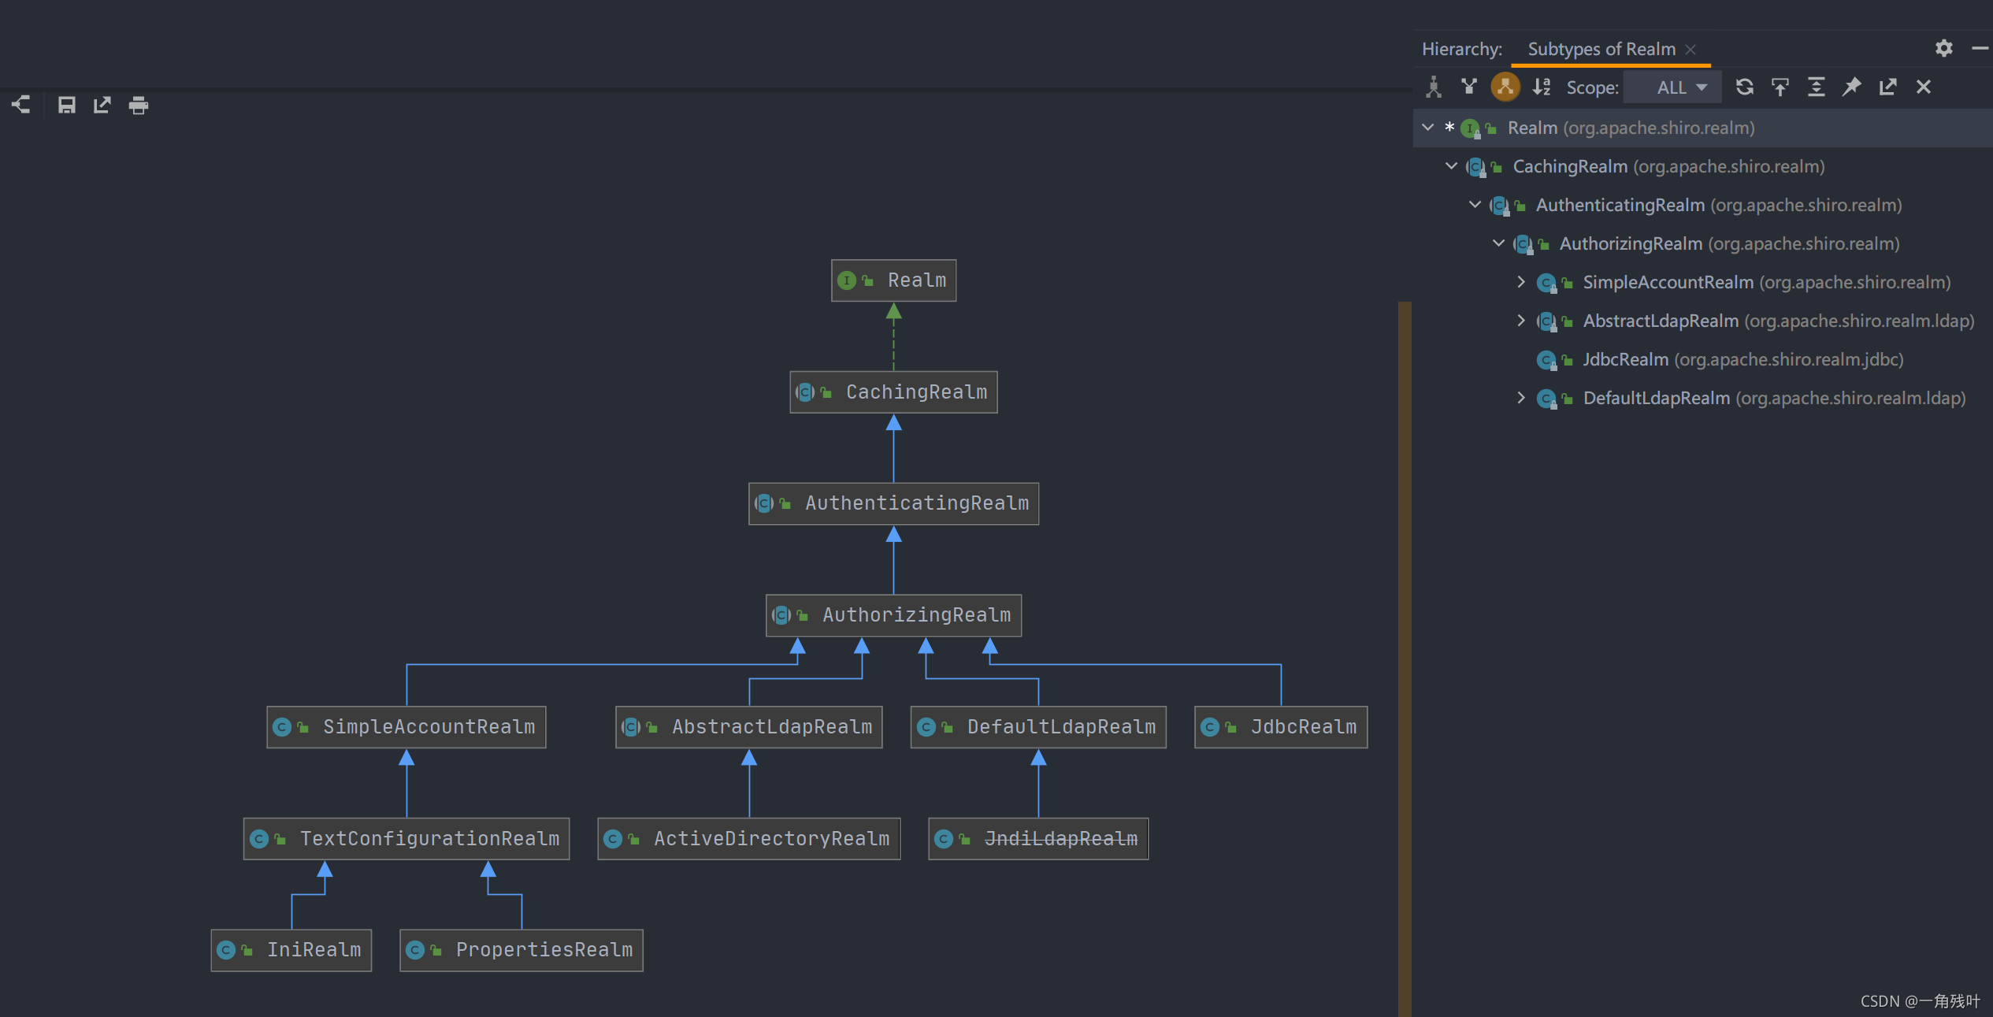Click the autoscroll to source icon

pyautogui.click(x=1780, y=87)
